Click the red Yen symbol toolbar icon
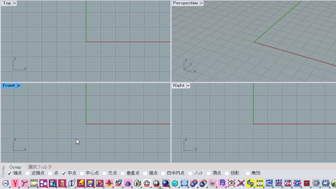Viewport: 336px width, 189px height. pos(15,183)
